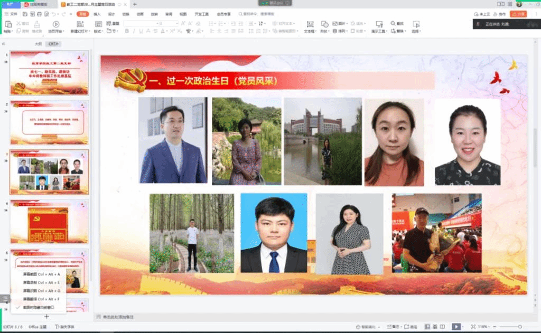This screenshot has width=541, height=333.
Task: Click the Format Painter icon
Action: click(x=38, y=24)
